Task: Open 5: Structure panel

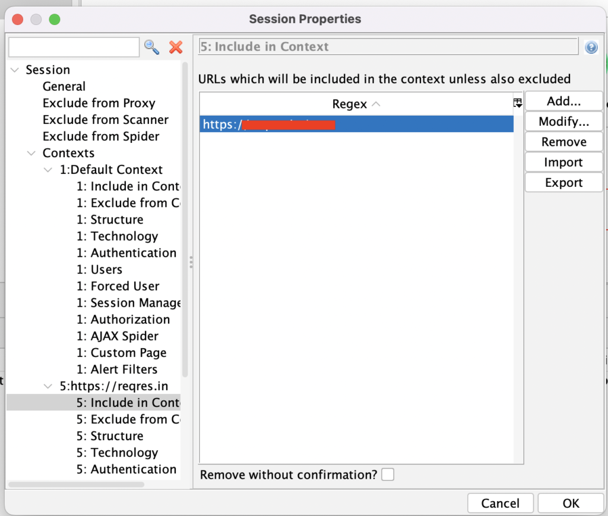Action: click(x=110, y=436)
